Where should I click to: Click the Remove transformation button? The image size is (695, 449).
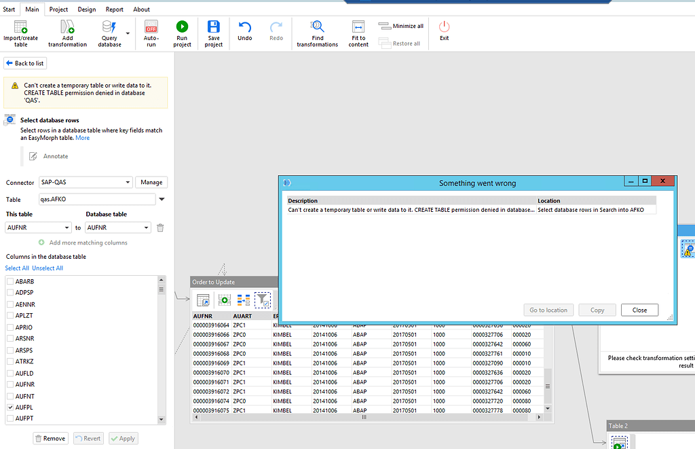(50, 438)
